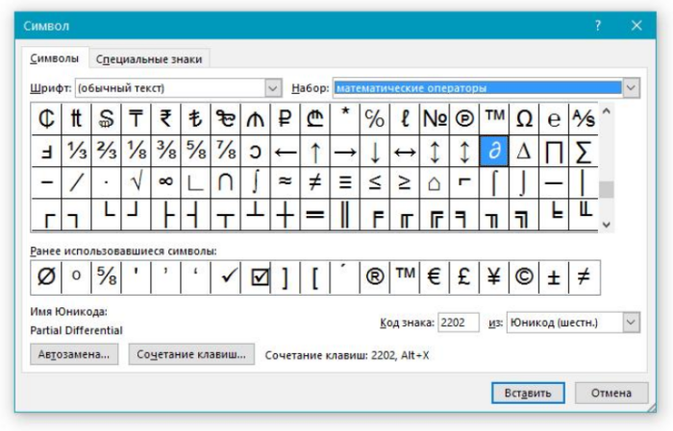Select the up arrow ↑ symbol
This screenshot has width=673, height=431.
click(315, 152)
